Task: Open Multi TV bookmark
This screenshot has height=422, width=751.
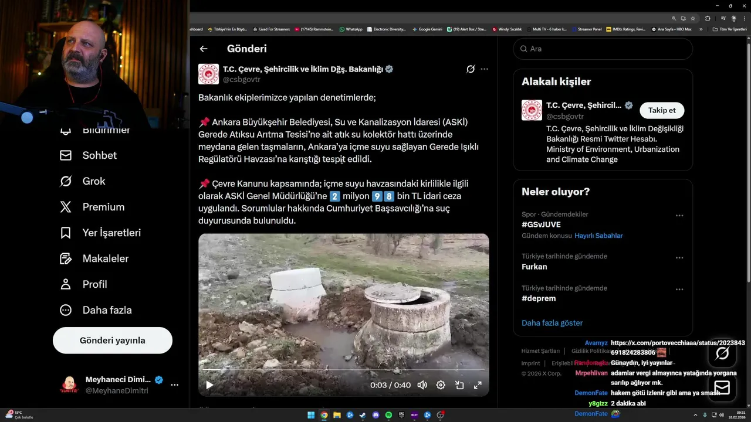Action: (x=547, y=29)
